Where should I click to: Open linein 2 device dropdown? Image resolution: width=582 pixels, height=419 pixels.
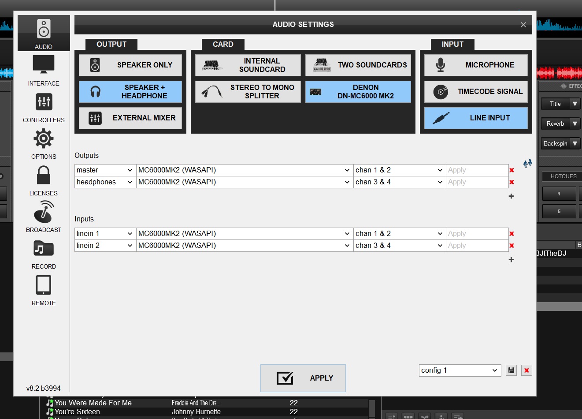(245, 246)
